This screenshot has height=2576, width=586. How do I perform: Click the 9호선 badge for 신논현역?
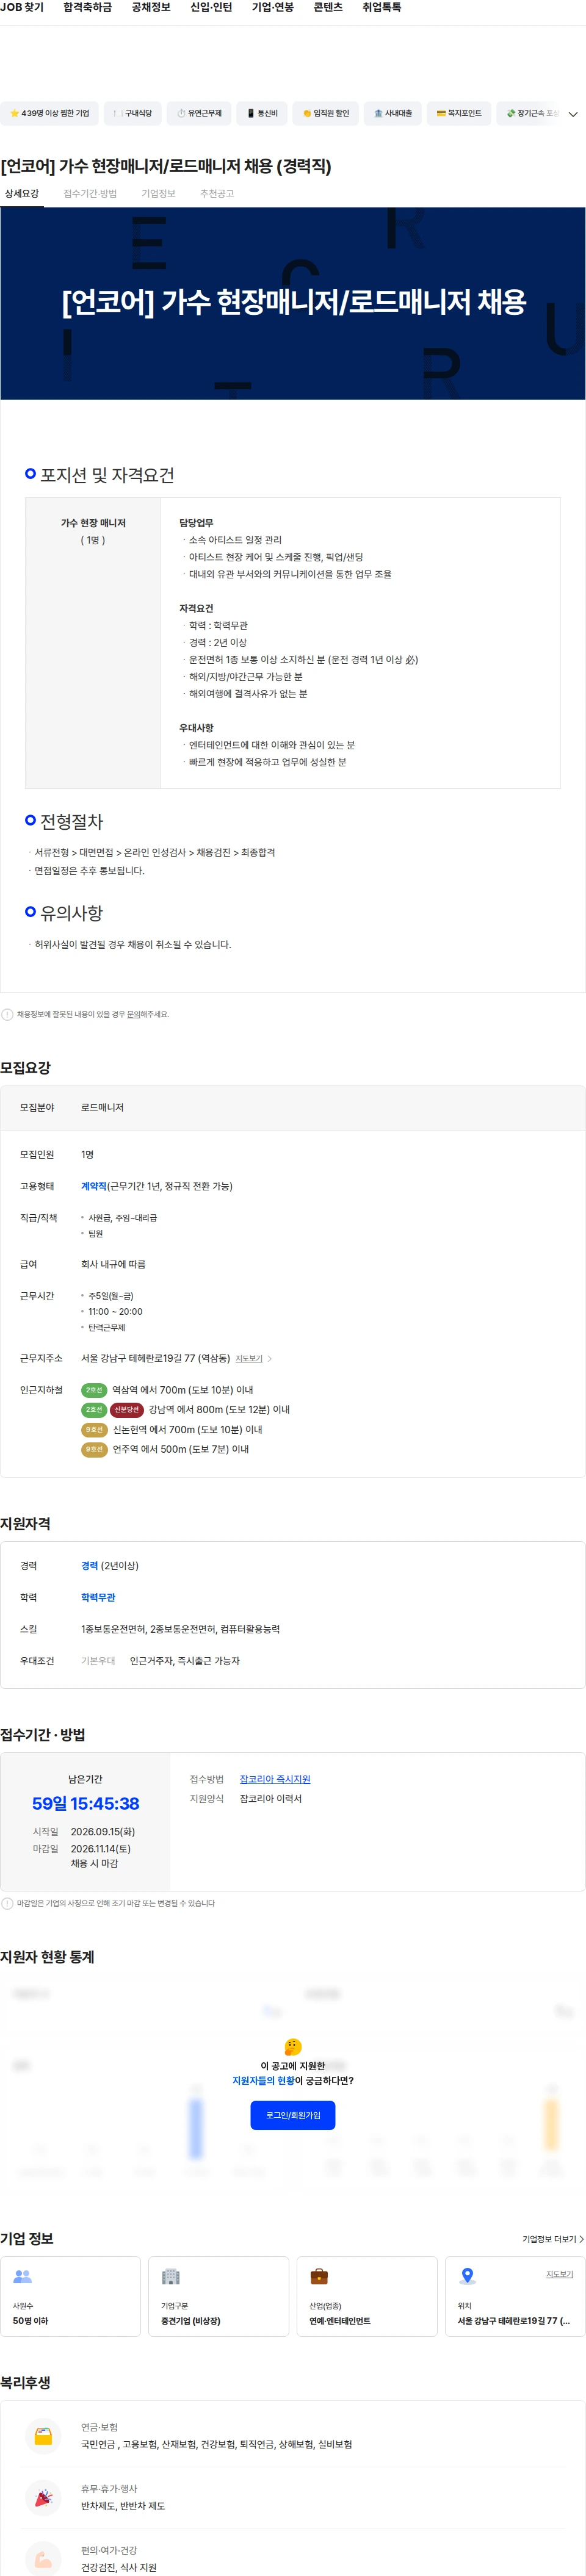94,1430
